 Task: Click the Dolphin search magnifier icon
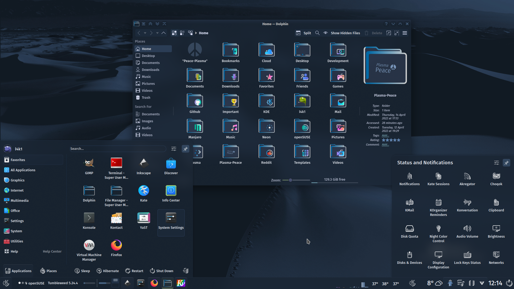tap(317, 33)
